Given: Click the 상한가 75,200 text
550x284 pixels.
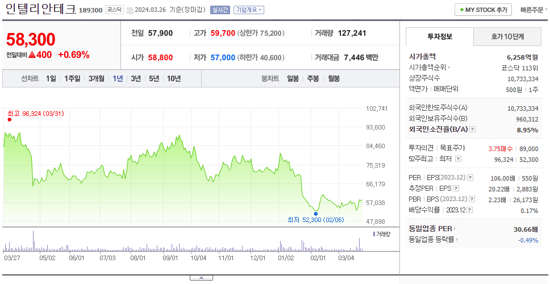Looking at the screenshot, I should (261, 34).
